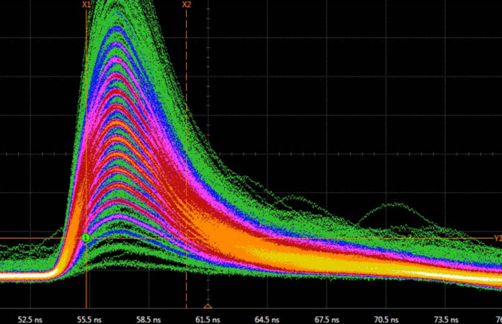This screenshot has width=502, height=324.
Task: Select the Y1 cursor label at right edge
Action: click(x=498, y=238)
